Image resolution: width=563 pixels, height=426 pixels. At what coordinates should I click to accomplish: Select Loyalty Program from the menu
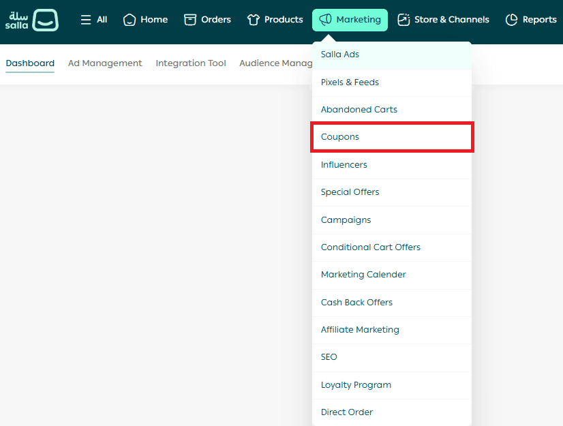356,385
